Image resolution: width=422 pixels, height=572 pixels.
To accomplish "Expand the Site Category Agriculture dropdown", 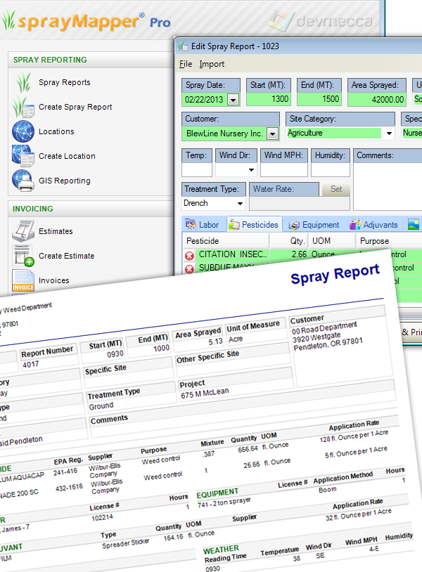I will pyautogui.click(x=389, y=133).
